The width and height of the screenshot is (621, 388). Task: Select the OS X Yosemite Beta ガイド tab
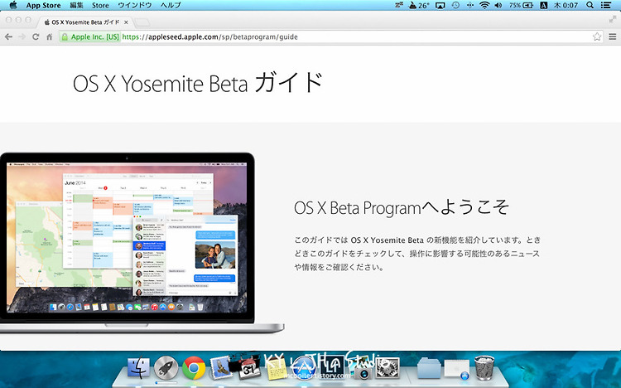85,22
